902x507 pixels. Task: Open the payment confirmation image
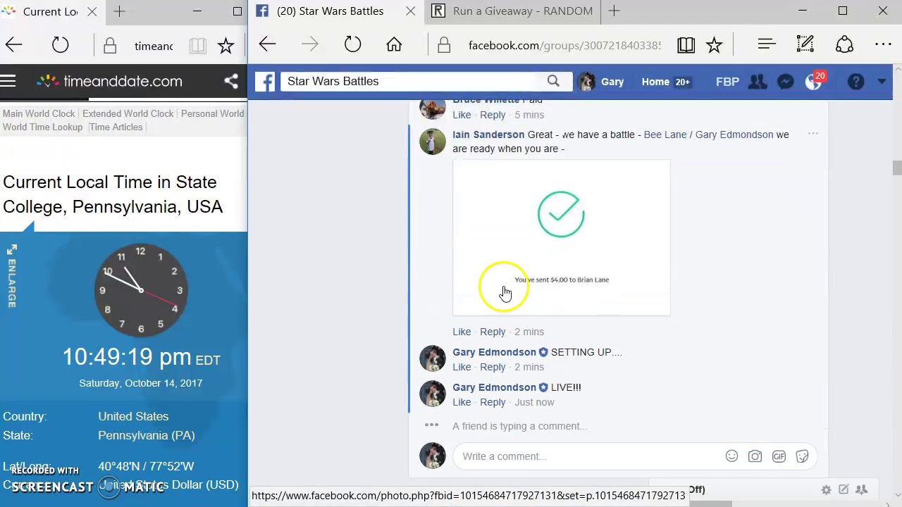click(562, 237)
